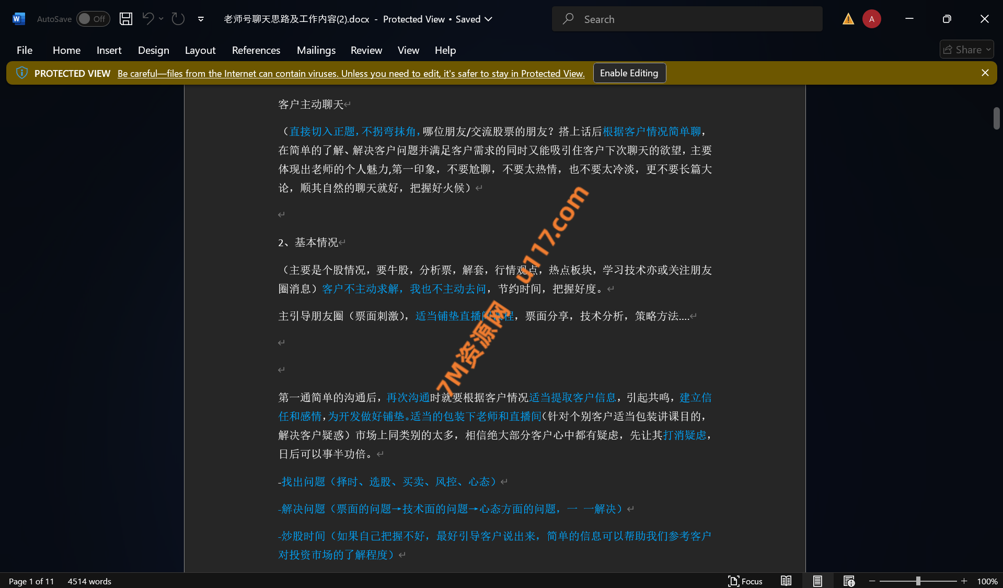Expand the Share button dropdown

click(x=988, y=50)
